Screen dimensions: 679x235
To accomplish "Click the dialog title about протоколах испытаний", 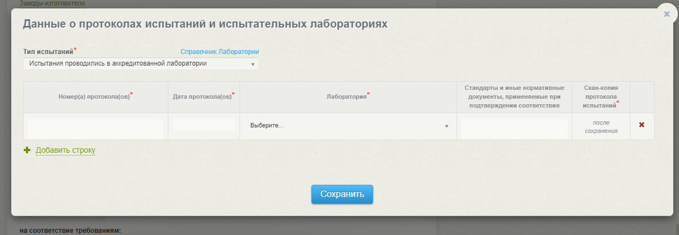I will pyautogui.click(x=204, y=24).
